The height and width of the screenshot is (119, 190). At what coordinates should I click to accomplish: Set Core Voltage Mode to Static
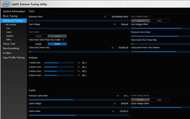coord(159,21)
